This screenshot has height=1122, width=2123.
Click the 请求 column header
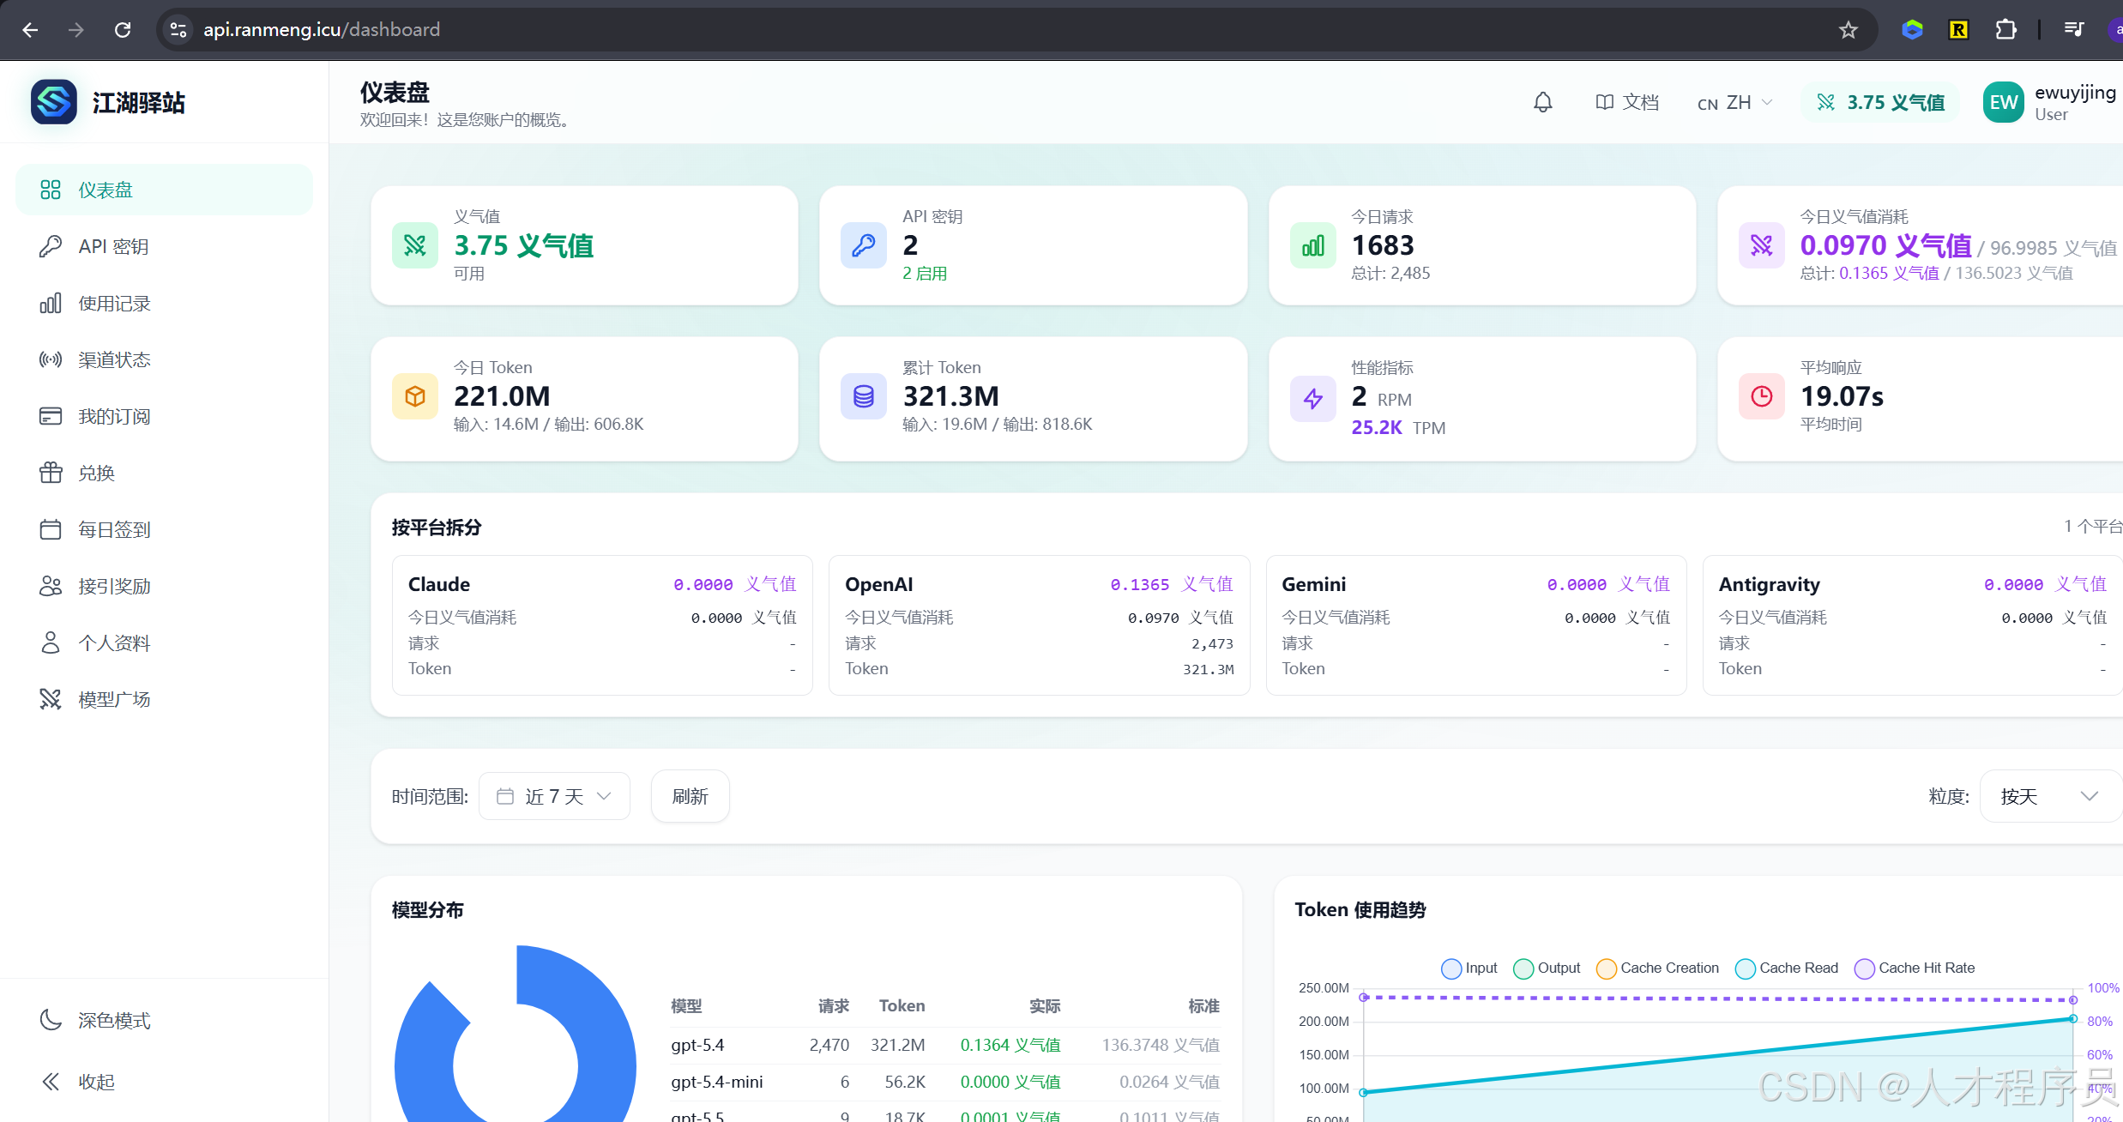(x=834, y=1005)
